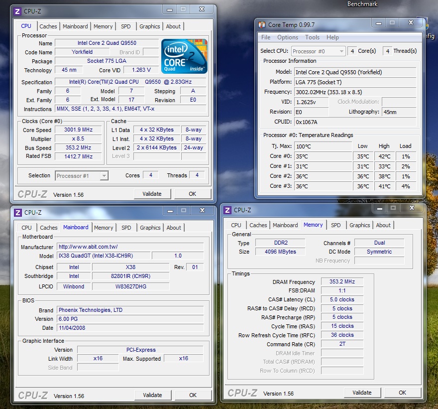438x409 pixels.
Task: Open Help menu in Core Temp
Action: click(332, 37)
